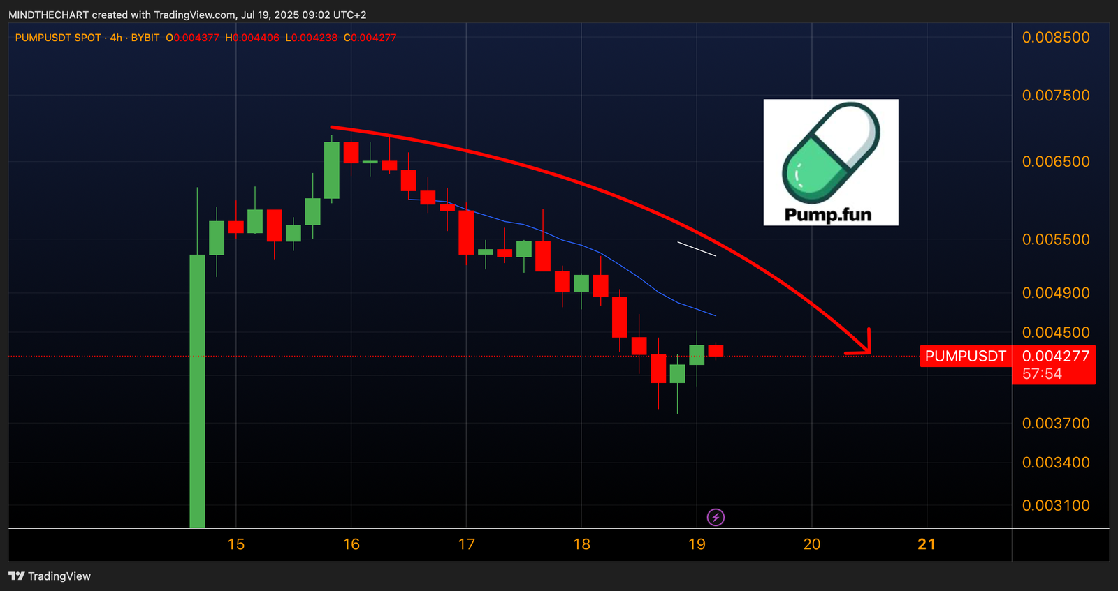Viewport: 1118px width, 591px height.
Task: Select the PUMPUSDT SPOT symbol title
Action: click(58, 38)
